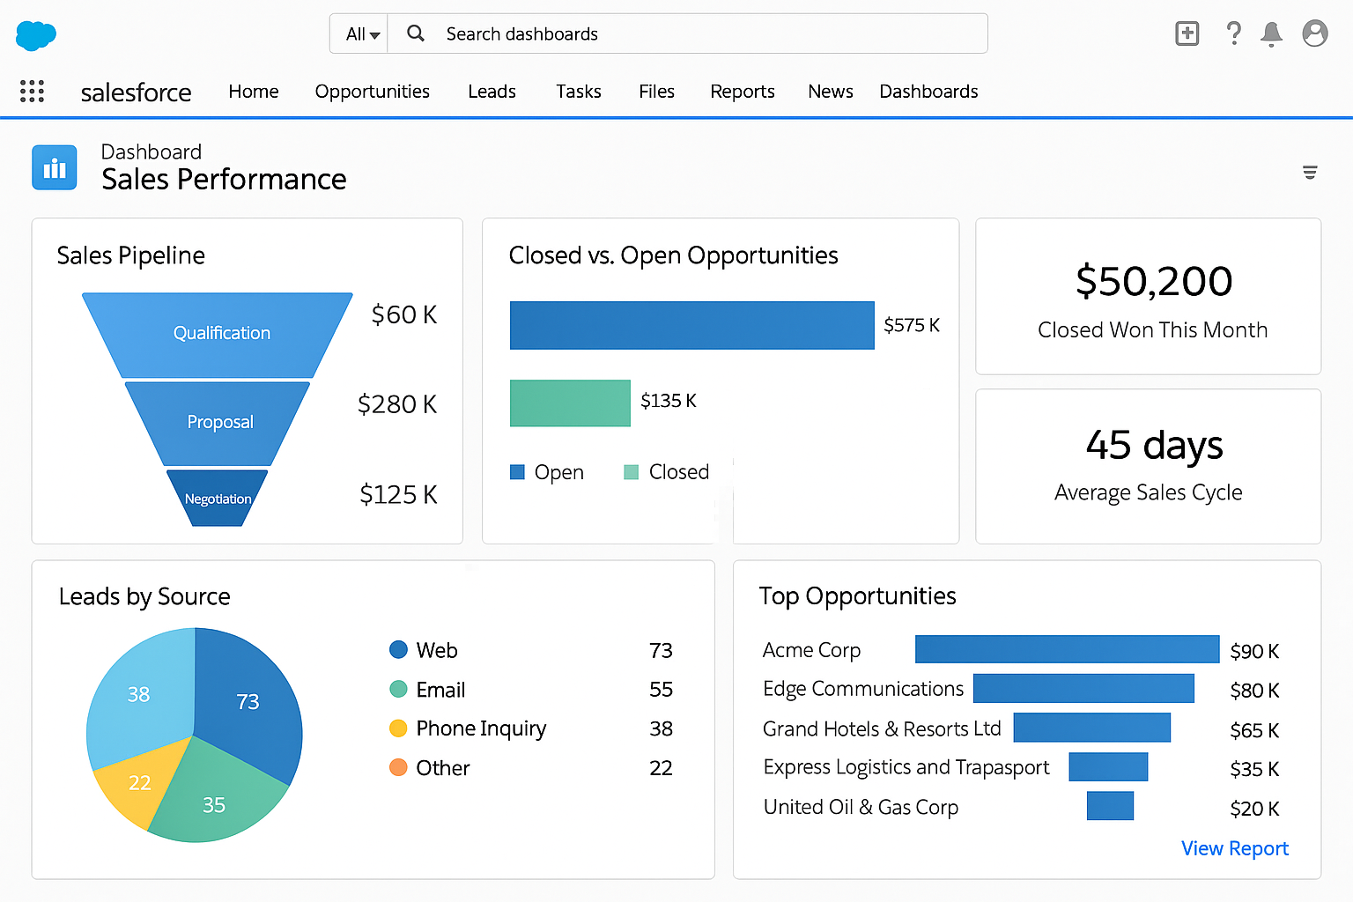Click the Acme Corp account name
Viewport: 1353px width, 902px height.
[x=811, y=650]
